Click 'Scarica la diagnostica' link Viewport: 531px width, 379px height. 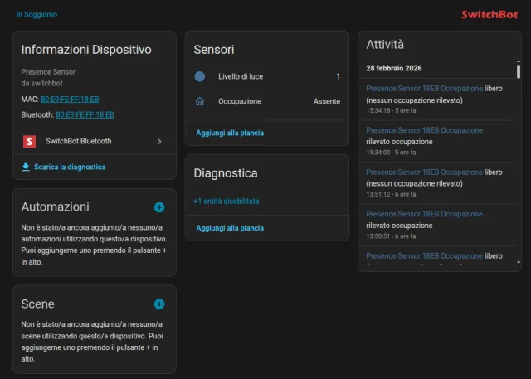click(x=70, y=167)
